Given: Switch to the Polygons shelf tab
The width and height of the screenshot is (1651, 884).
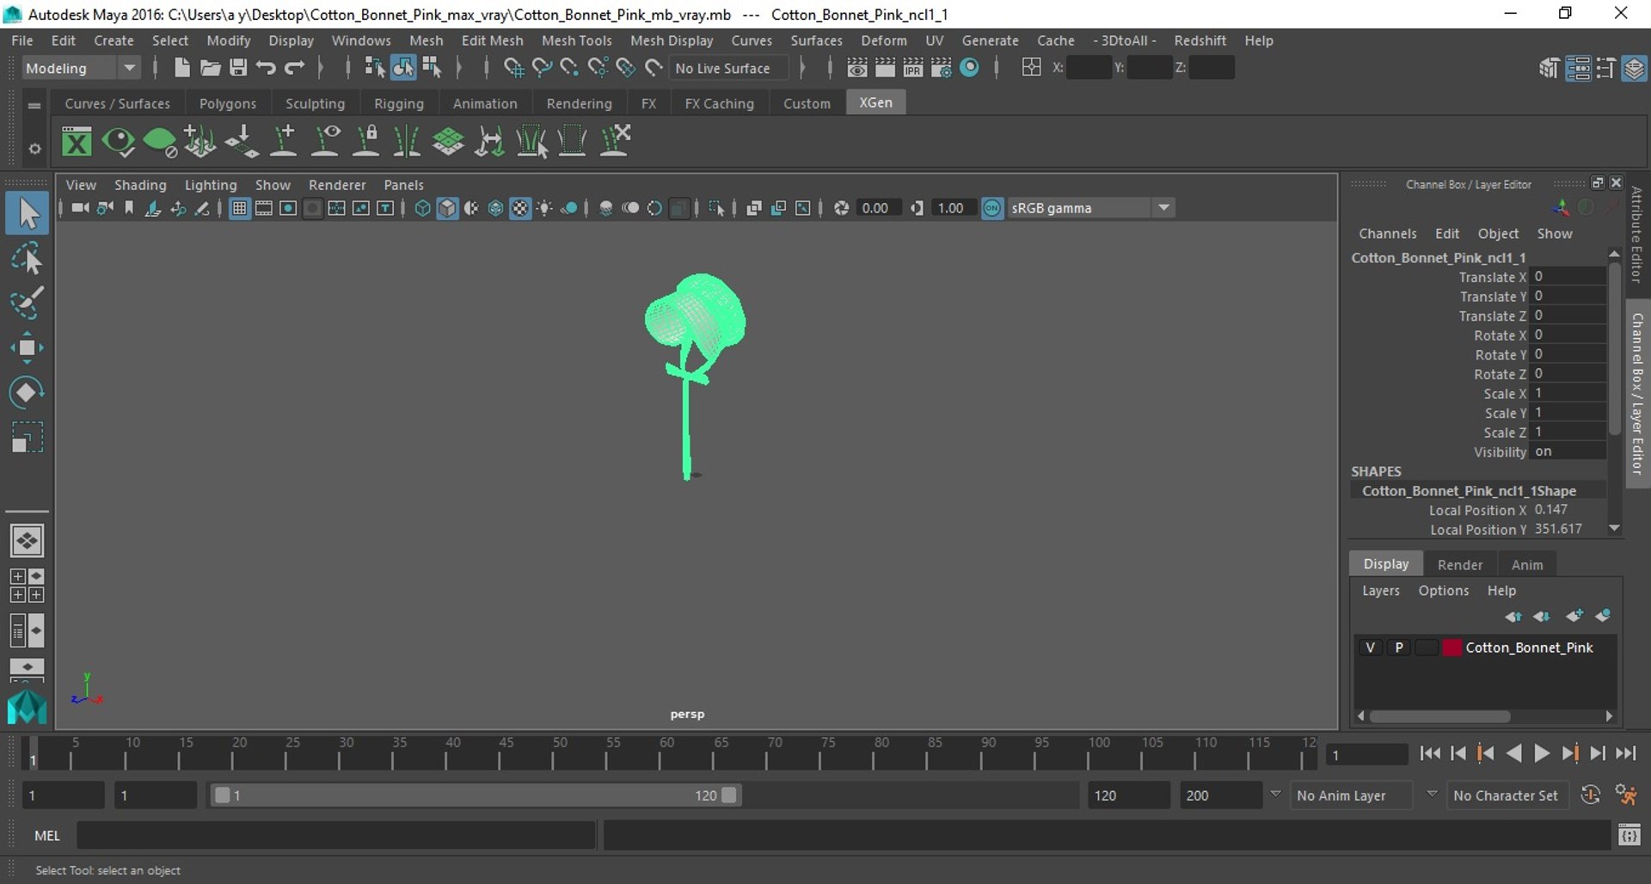Looking at the screenshot, I should point(228,103).
